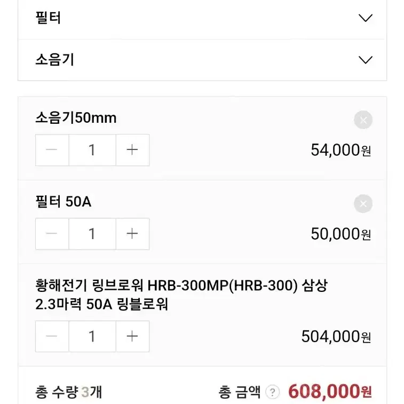
Task: Increase 필터 50A quantity with plus icon
Action: pyautogui.click(x=132, y=234)
